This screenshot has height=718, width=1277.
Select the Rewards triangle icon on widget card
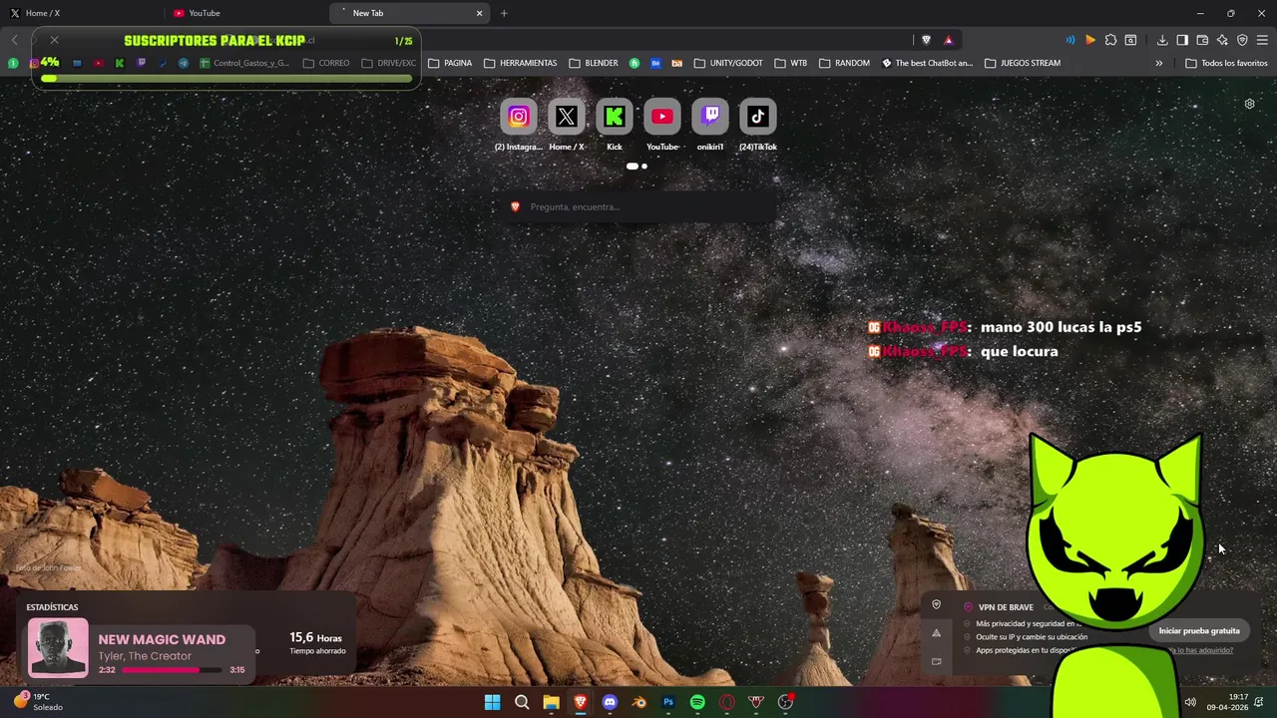click(936, 632)
